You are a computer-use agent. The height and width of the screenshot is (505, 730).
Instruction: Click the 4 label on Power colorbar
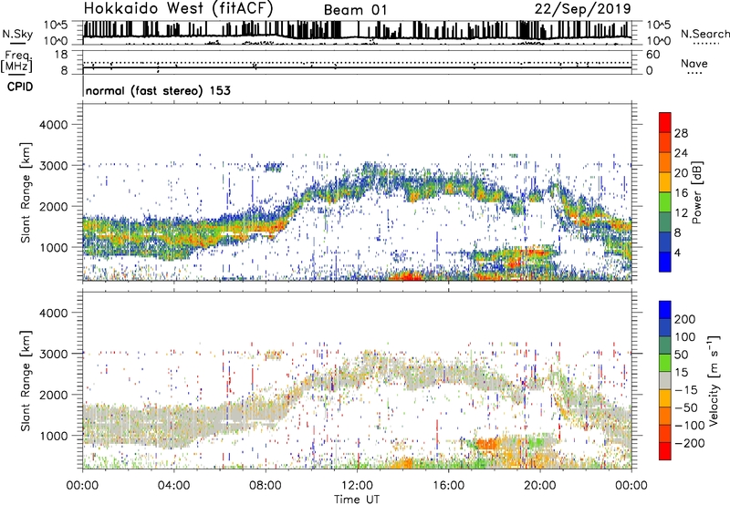point(678,253)
